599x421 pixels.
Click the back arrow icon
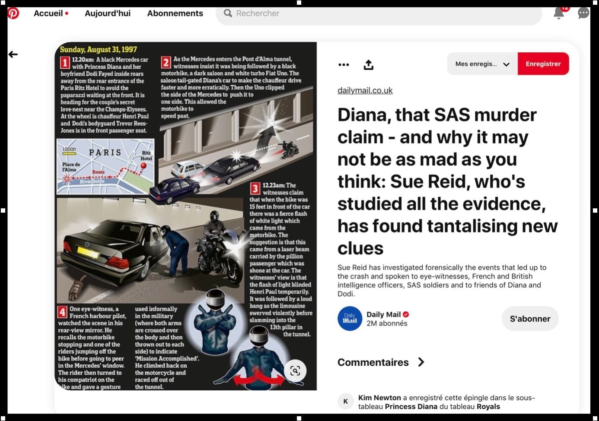click(13, 54)
